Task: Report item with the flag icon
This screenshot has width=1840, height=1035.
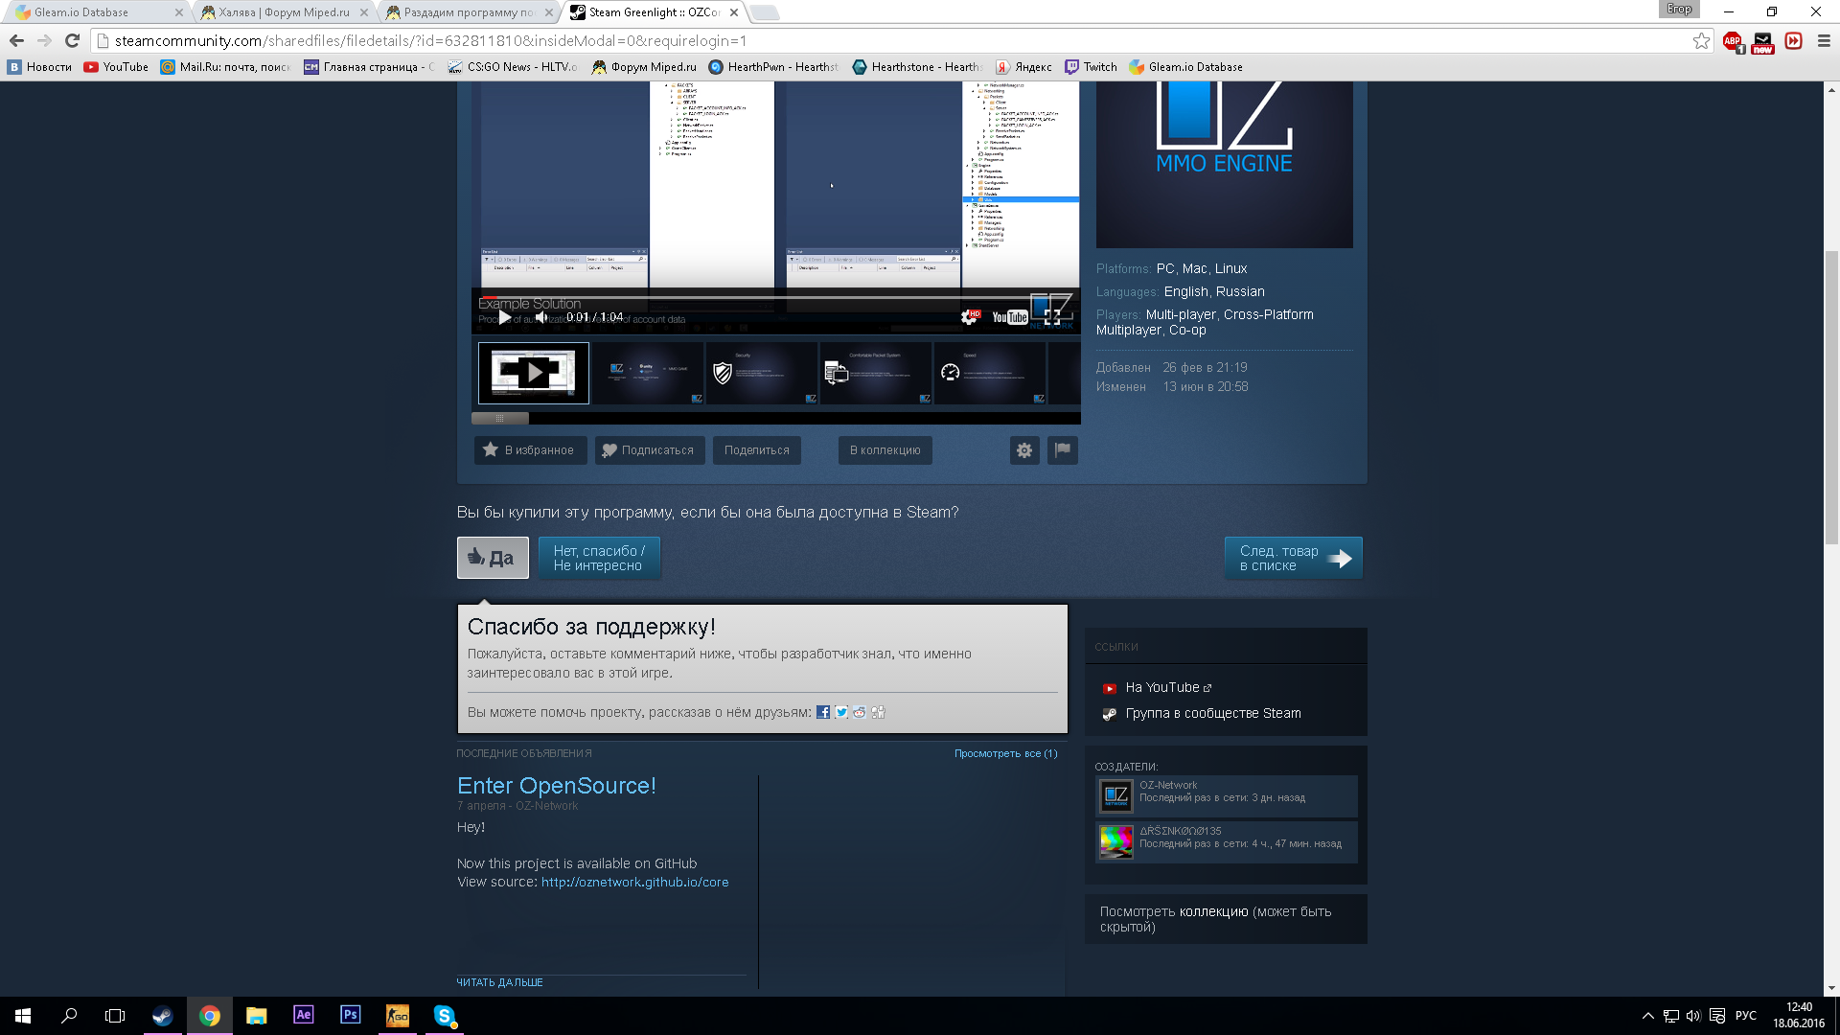Action: tap(1063, 450)
